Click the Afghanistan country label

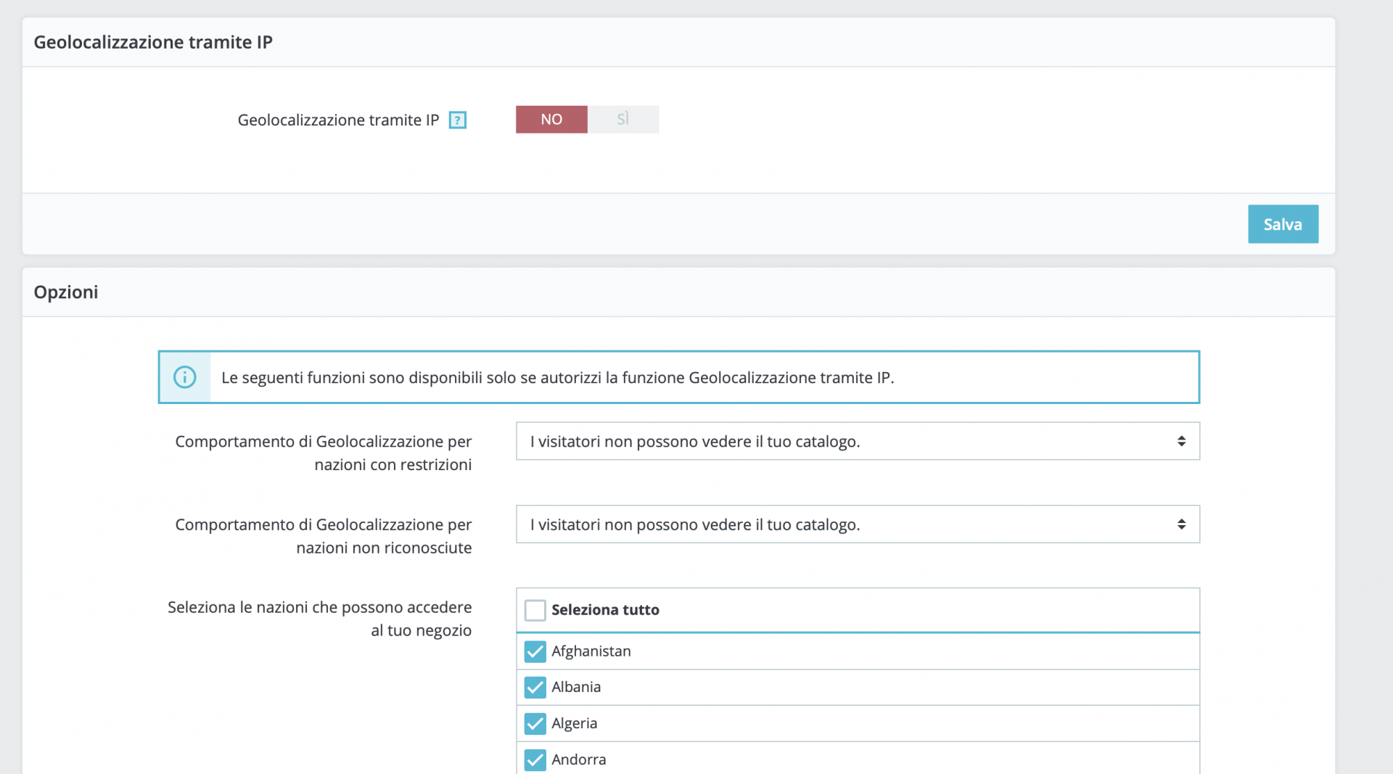tap(591, 651)
